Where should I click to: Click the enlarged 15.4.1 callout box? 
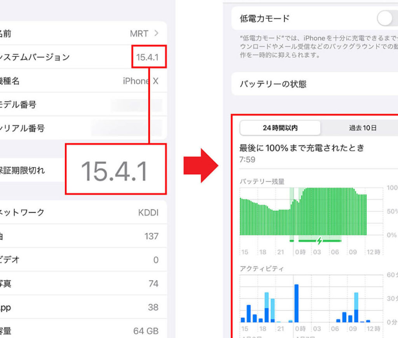click(115, 170)
